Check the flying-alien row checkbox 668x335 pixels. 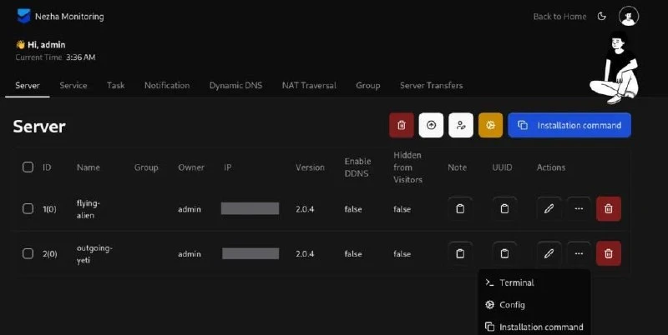tap(28, 208)
